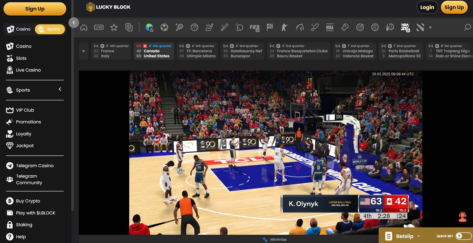Collapse the Sports menu chevron in sidebar
473x243 pixels.
[60, 89]
